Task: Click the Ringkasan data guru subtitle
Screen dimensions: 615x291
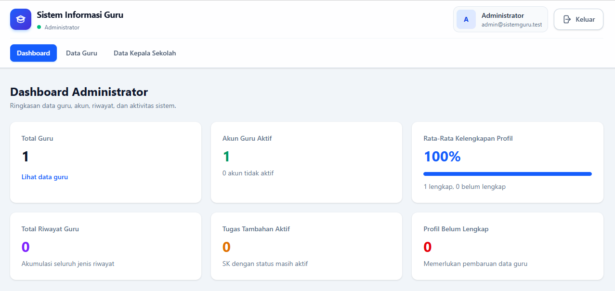Action: (x=93, y=106)
